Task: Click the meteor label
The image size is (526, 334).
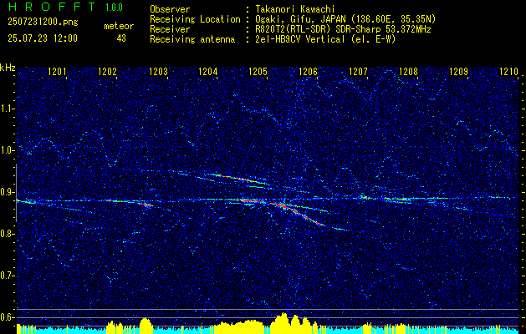Action: [119, 26]
